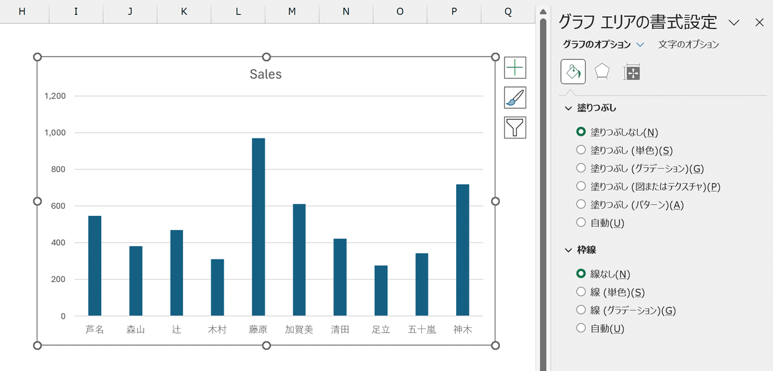Switch to 文字のオプション tab

pyautogui.click(x=689, y=44)
